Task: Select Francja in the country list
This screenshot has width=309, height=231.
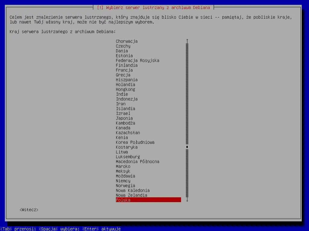Action: click(124, 70)
